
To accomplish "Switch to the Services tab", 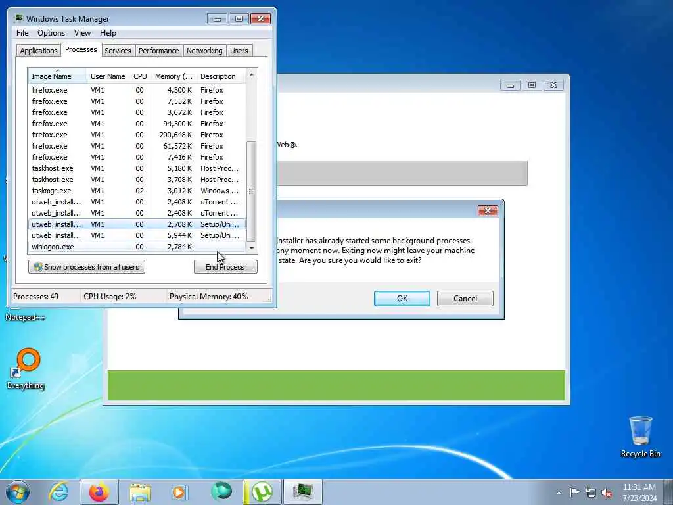I will [x=118, y=51].
